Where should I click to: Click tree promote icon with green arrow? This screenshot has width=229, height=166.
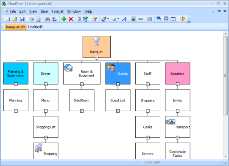click(85, 19)
